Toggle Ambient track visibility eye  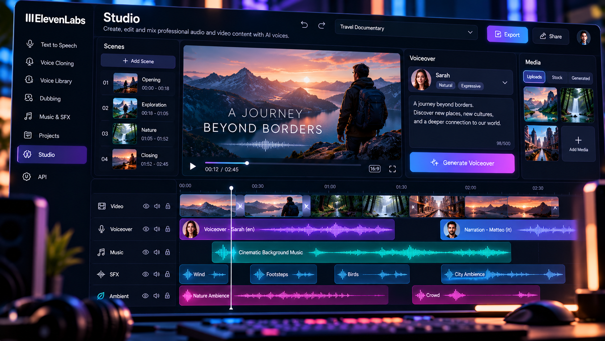[145, 296]
